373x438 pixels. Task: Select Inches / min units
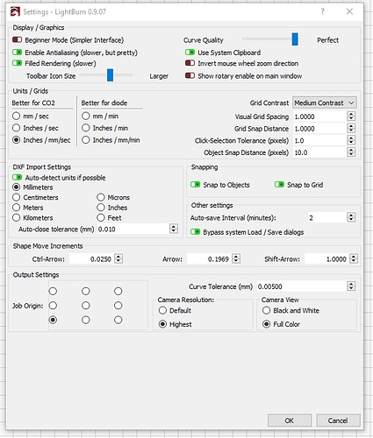(86, 128)
